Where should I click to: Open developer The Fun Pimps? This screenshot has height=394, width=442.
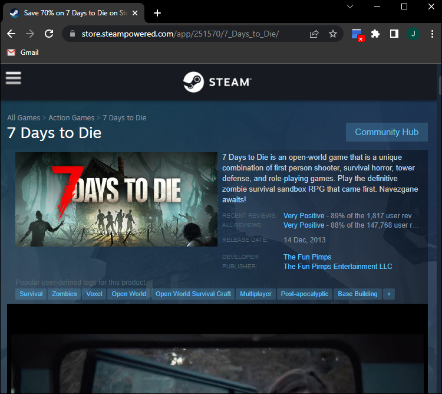pos(307,257)
